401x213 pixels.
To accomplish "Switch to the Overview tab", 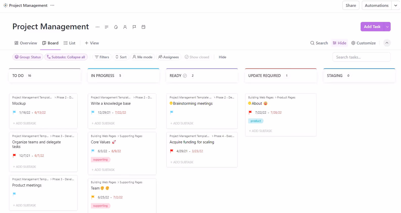I will click(x=26, y=43).
